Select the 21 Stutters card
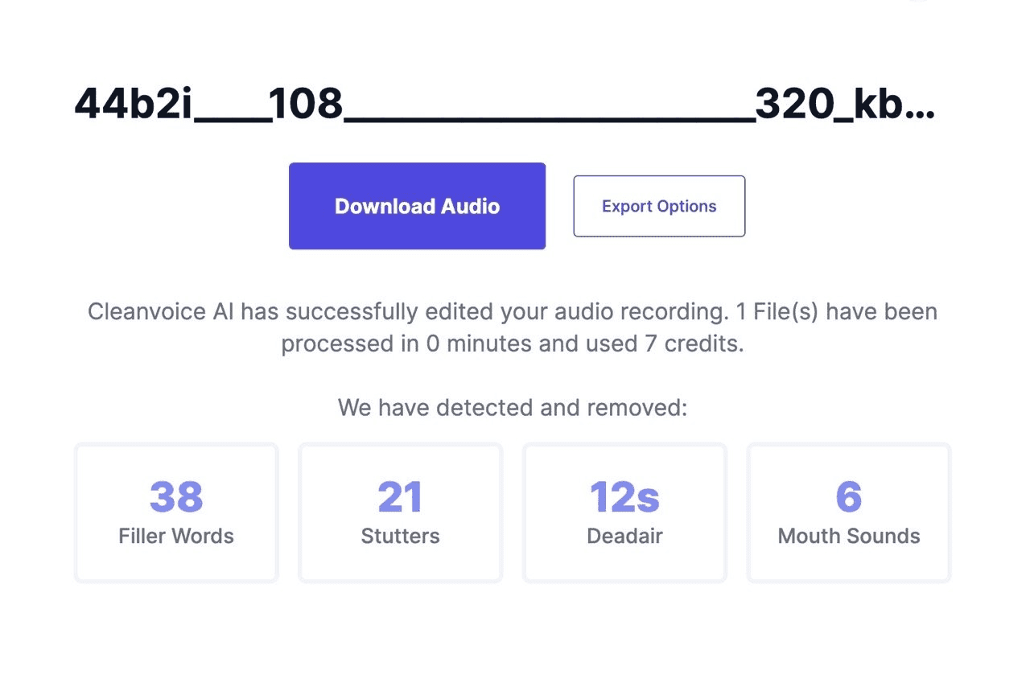The width and height of the screenshot is (1030, 687). pos(400,512)
